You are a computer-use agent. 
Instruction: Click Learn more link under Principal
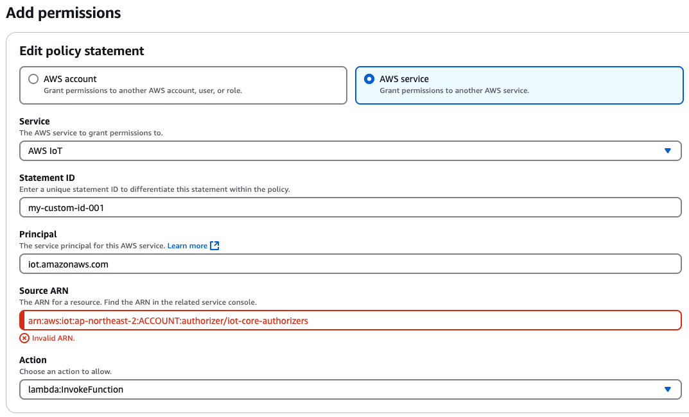[x=188, y=246]
